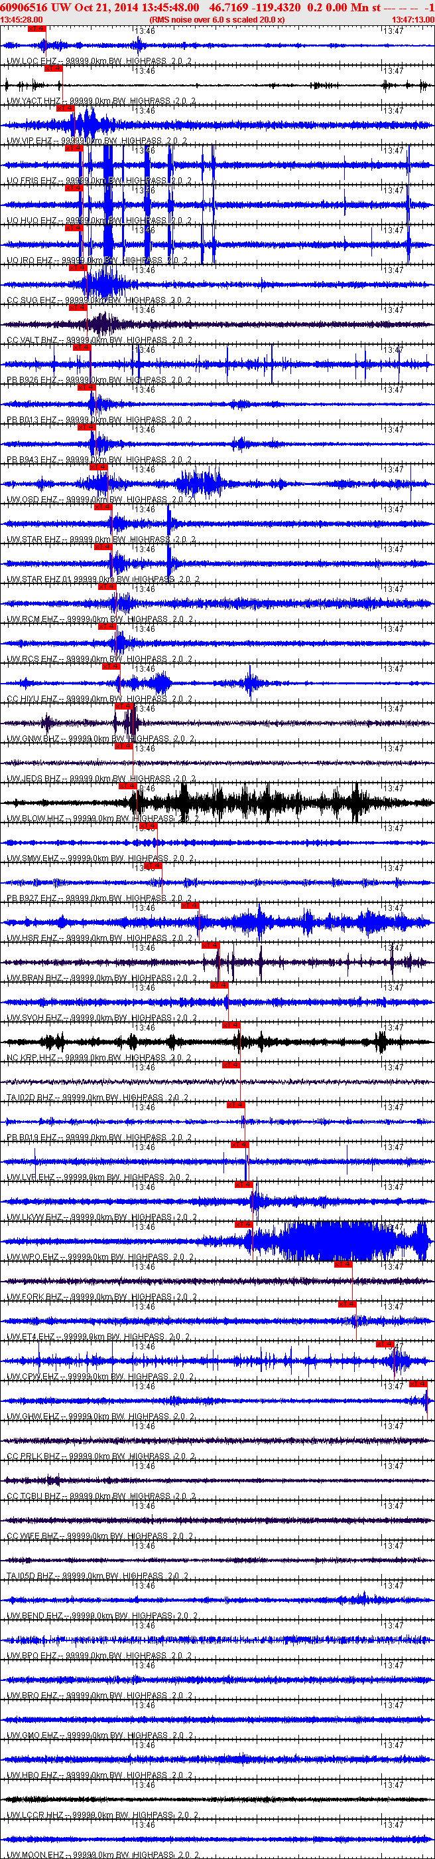Click the event ID 60906516 header text
This screenshot has height=1859, width=435.
pyautogui.click(x=24, y=7)
